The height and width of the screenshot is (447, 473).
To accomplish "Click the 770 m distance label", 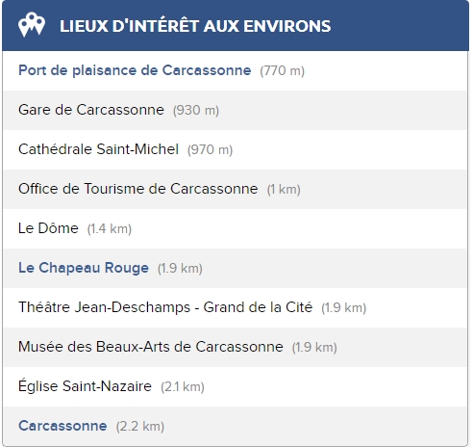I will pos(283,71).
